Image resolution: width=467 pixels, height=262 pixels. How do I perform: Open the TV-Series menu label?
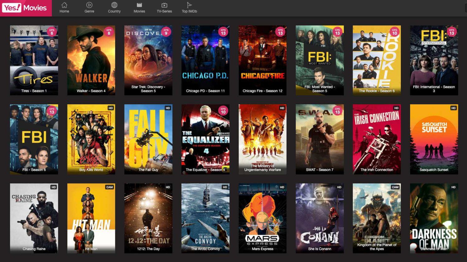tap(164, 11)
